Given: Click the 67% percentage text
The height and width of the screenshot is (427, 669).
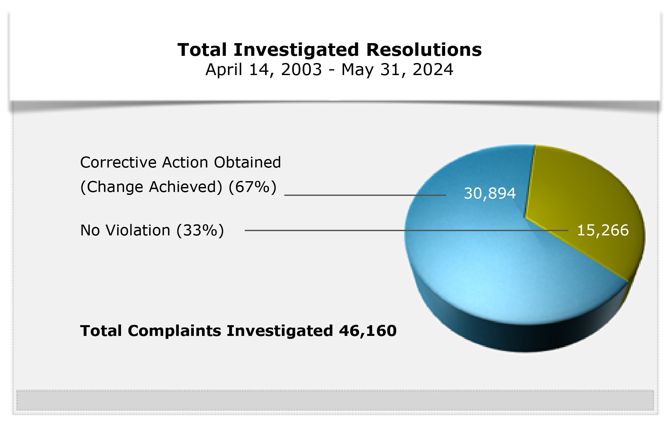Looking at the screenshot, I should point(252,187).
